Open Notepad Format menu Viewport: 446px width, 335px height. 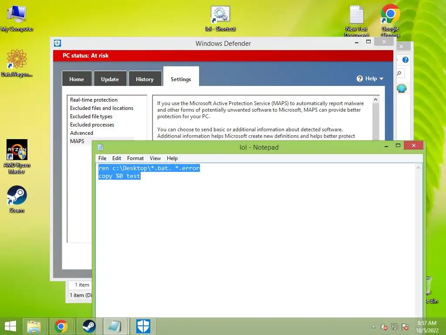point(135,158)
